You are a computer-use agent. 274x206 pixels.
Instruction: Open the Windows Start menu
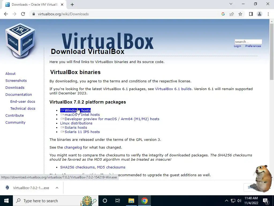coord(6,201)
